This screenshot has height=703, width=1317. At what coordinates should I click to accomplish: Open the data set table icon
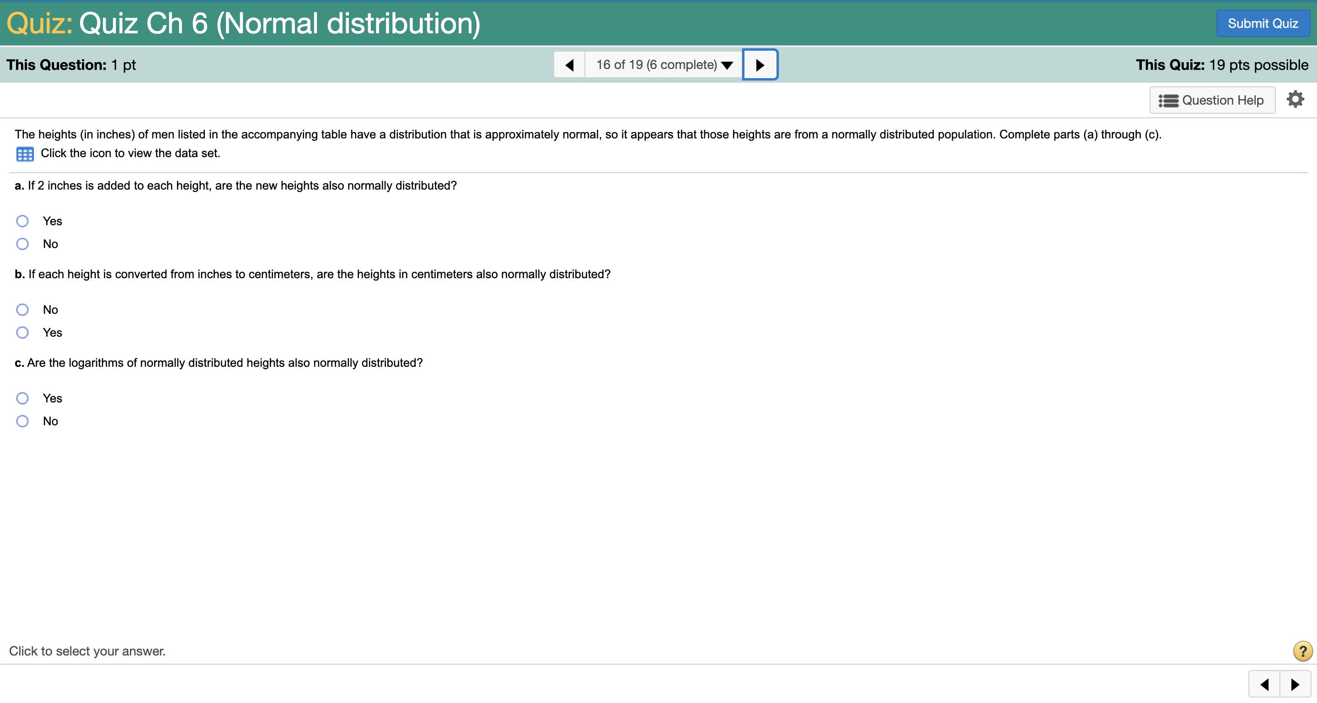click(x=25, y=153)
